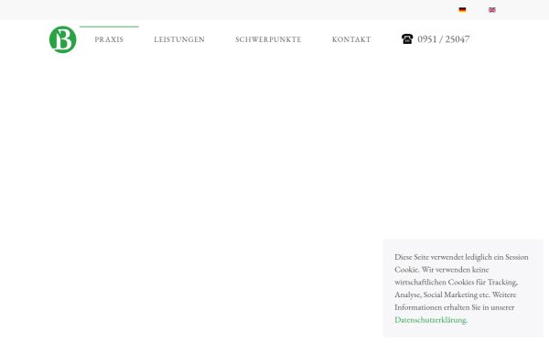
Task: Open the Datenschutzerklärung link
Action: 430,319
